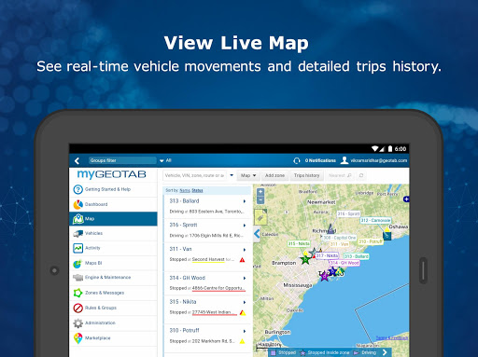Image resolution: width=478 pixels, height=357 pixels.
Task: Open the Vehicles truck icon
Action: (77, 233)
